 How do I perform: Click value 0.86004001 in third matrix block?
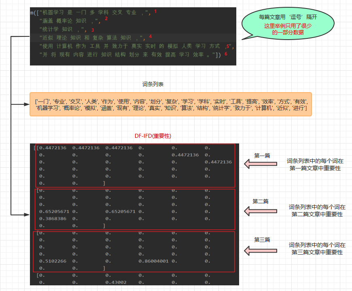coord(153,261)
